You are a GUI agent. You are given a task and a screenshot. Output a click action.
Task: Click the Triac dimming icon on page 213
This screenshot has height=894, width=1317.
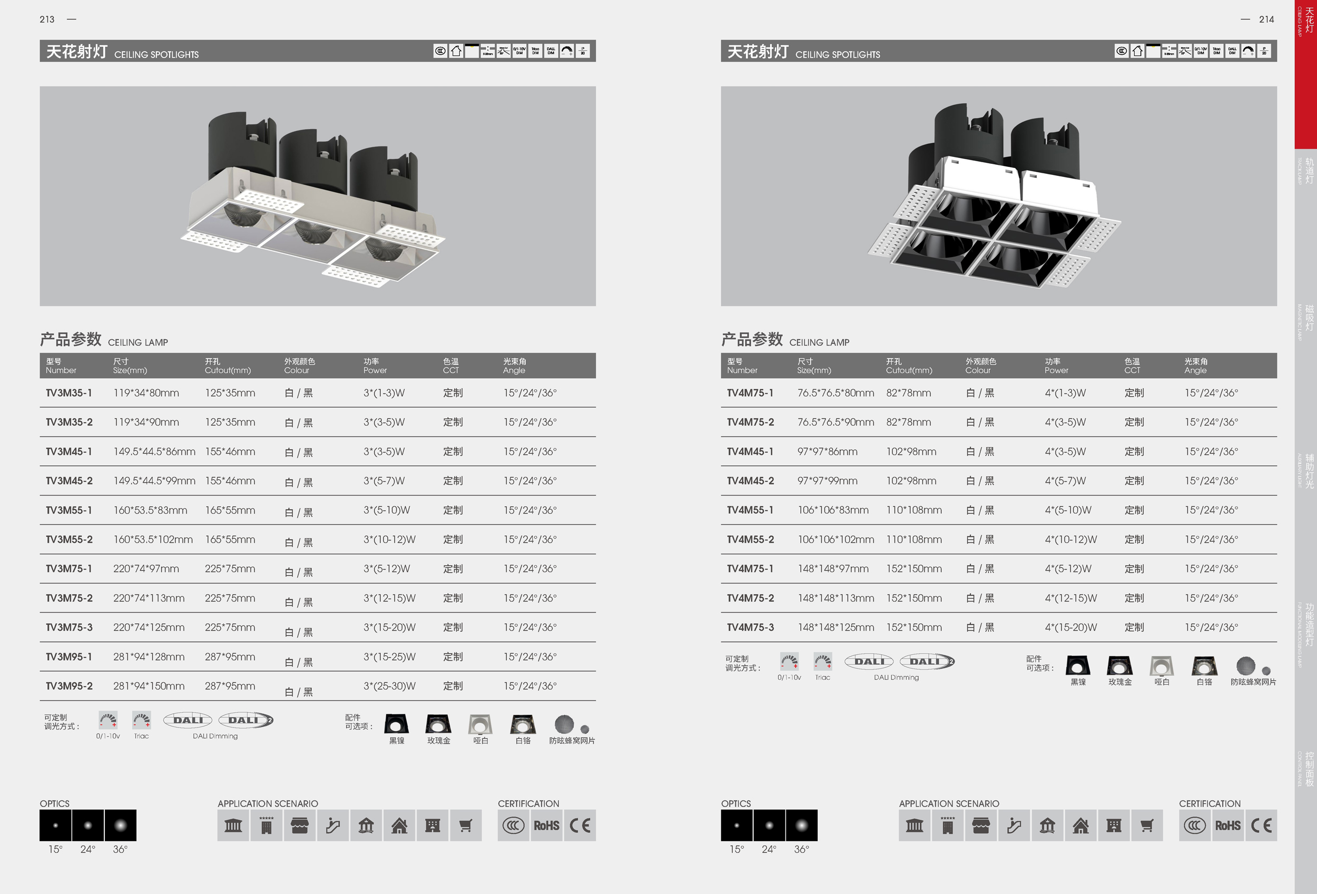(x=141, y=720)
